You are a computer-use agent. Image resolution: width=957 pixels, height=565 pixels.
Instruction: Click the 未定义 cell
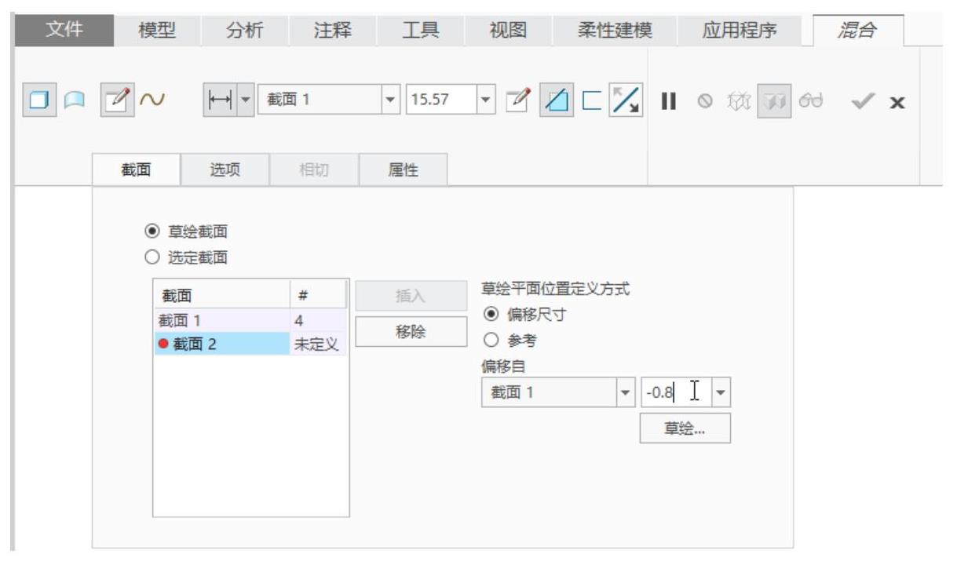coord(320,343)
